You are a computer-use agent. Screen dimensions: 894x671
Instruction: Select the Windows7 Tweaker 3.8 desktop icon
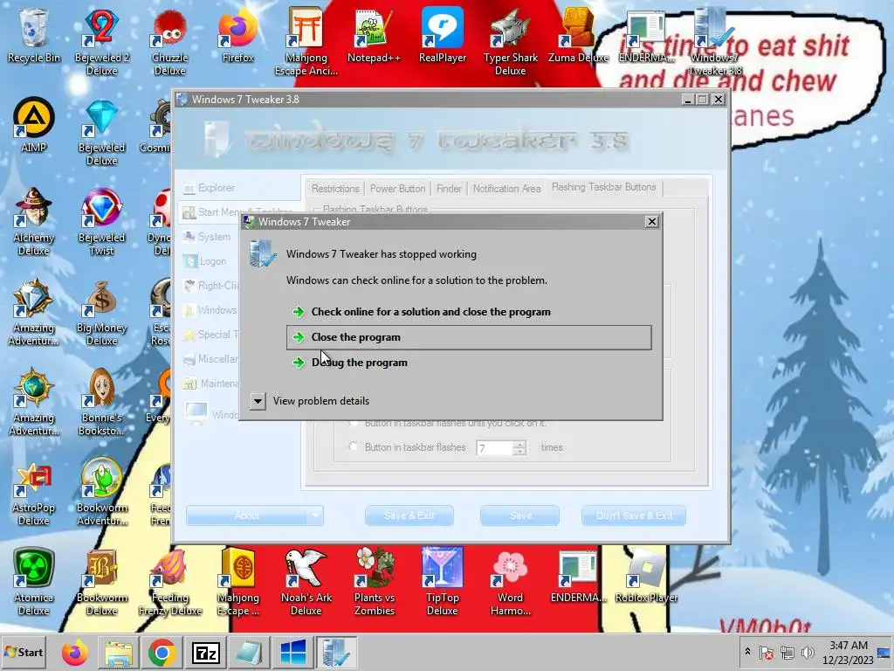point(714,42)
